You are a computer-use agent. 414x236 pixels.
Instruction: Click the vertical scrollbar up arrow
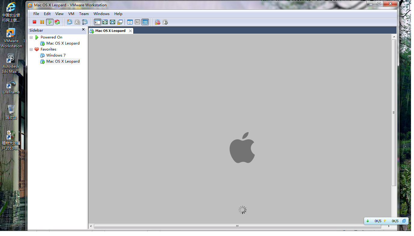[x=394, y=37]
